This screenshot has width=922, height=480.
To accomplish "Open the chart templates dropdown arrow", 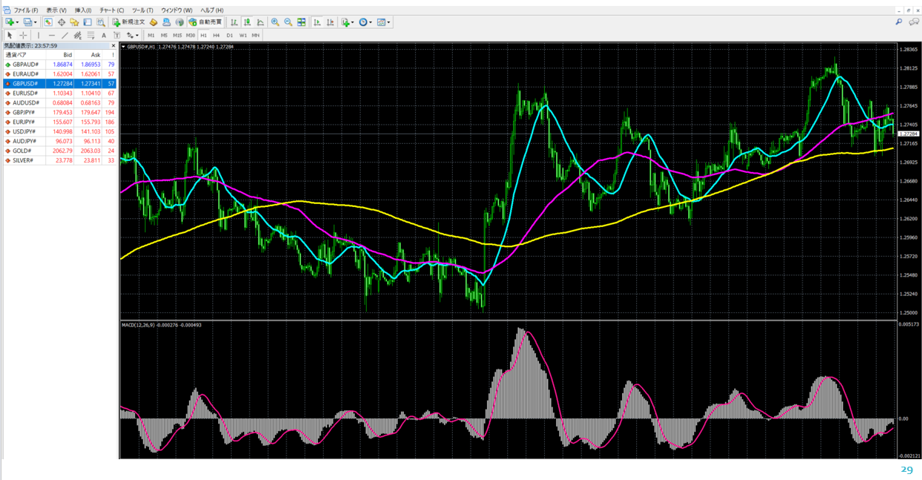I will (x=388, y=22).
